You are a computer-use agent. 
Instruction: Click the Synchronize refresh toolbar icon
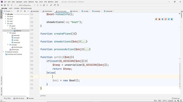[x=8, y=5]
